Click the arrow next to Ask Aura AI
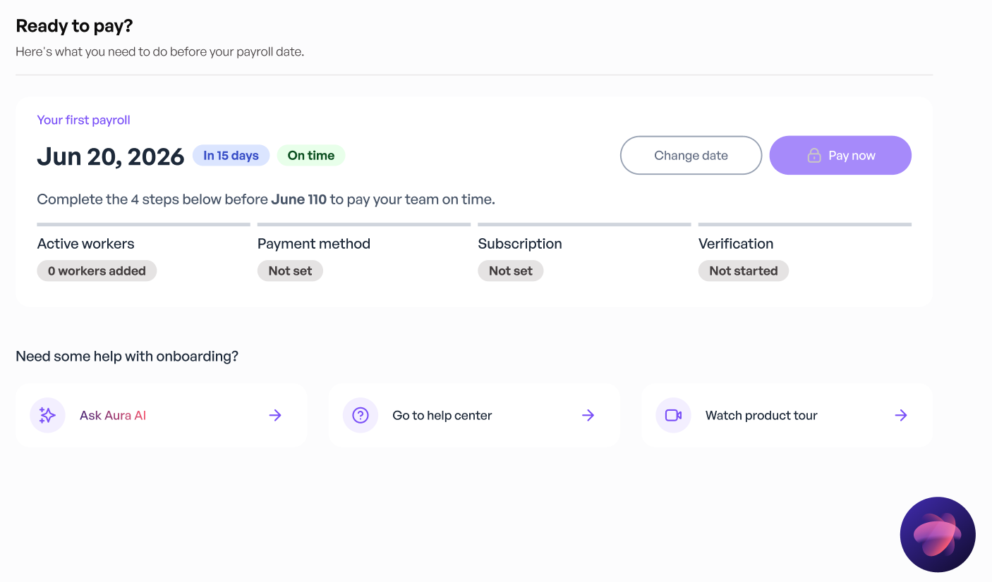Viewport: 992px width, 582px height. point(275,415)
